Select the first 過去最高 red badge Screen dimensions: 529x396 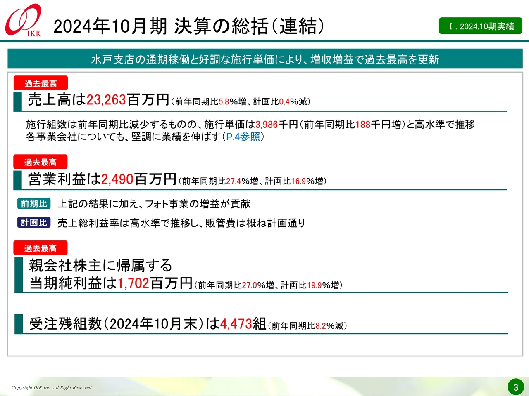tap(41, 82)
